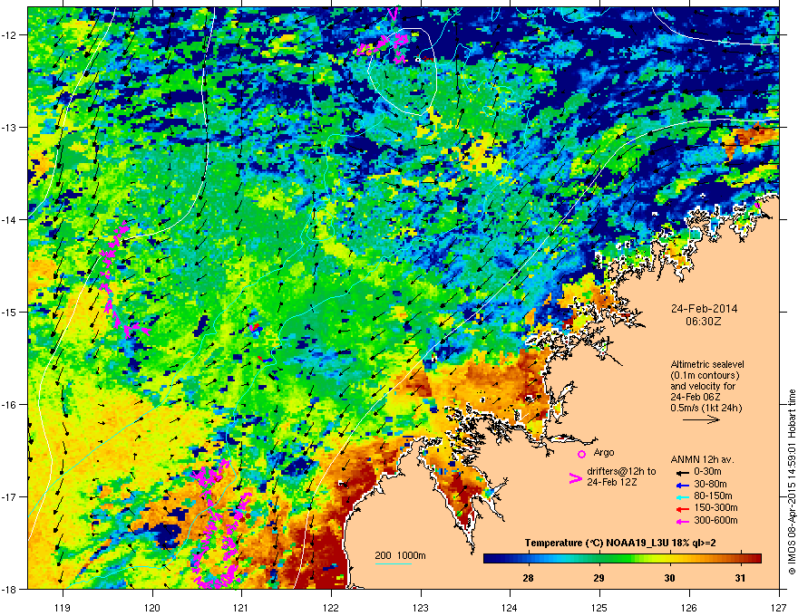Click the longitude axis label '125'

tap(599, 607)
